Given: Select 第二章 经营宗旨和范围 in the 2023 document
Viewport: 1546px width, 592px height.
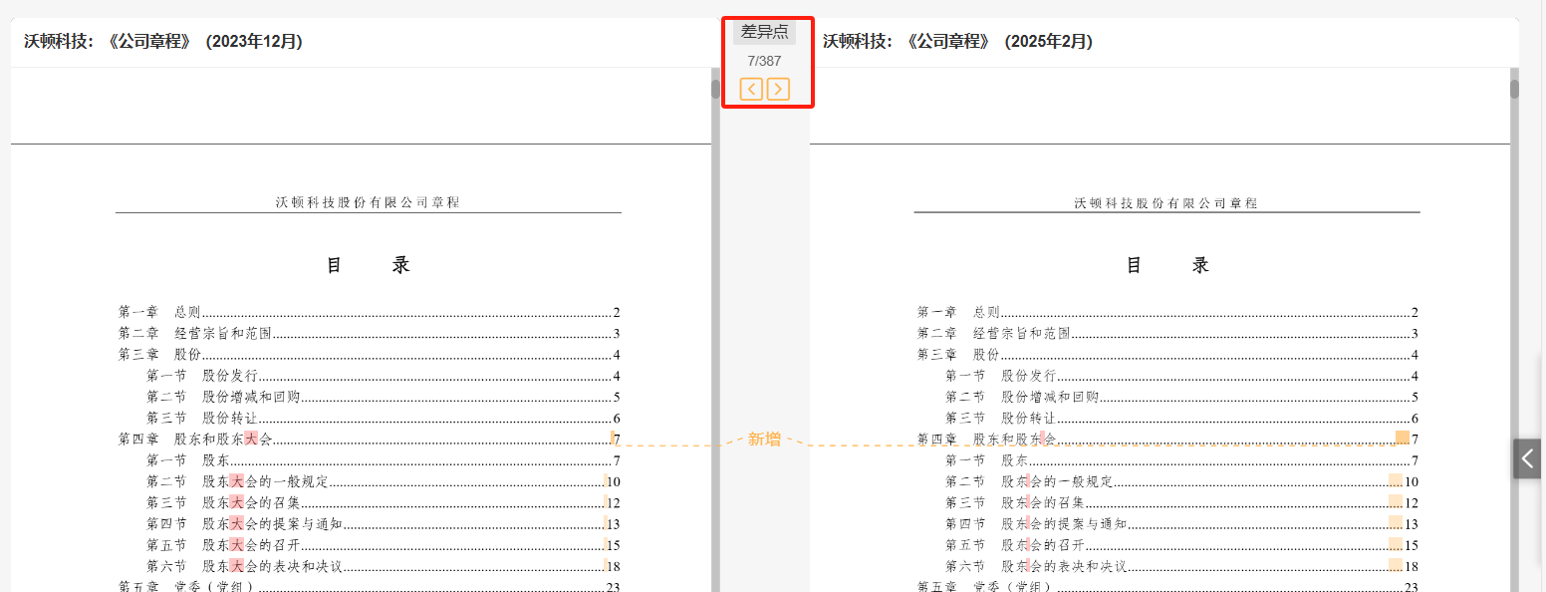Looking at the screenshot, I should click(x=370, y=333).
